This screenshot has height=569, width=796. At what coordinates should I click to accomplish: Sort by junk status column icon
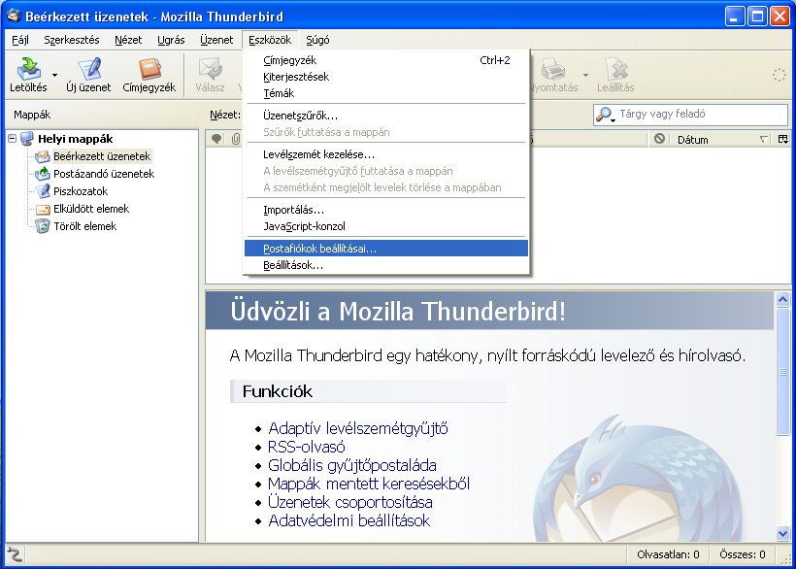pyautogui.click(x=659, y=139)
